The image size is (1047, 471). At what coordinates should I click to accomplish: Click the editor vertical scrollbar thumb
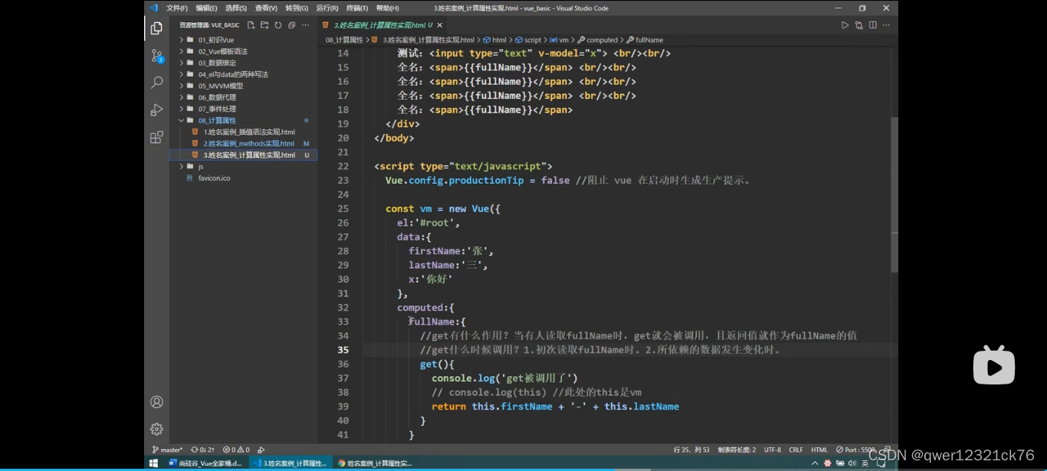click(x=894, y=195)
